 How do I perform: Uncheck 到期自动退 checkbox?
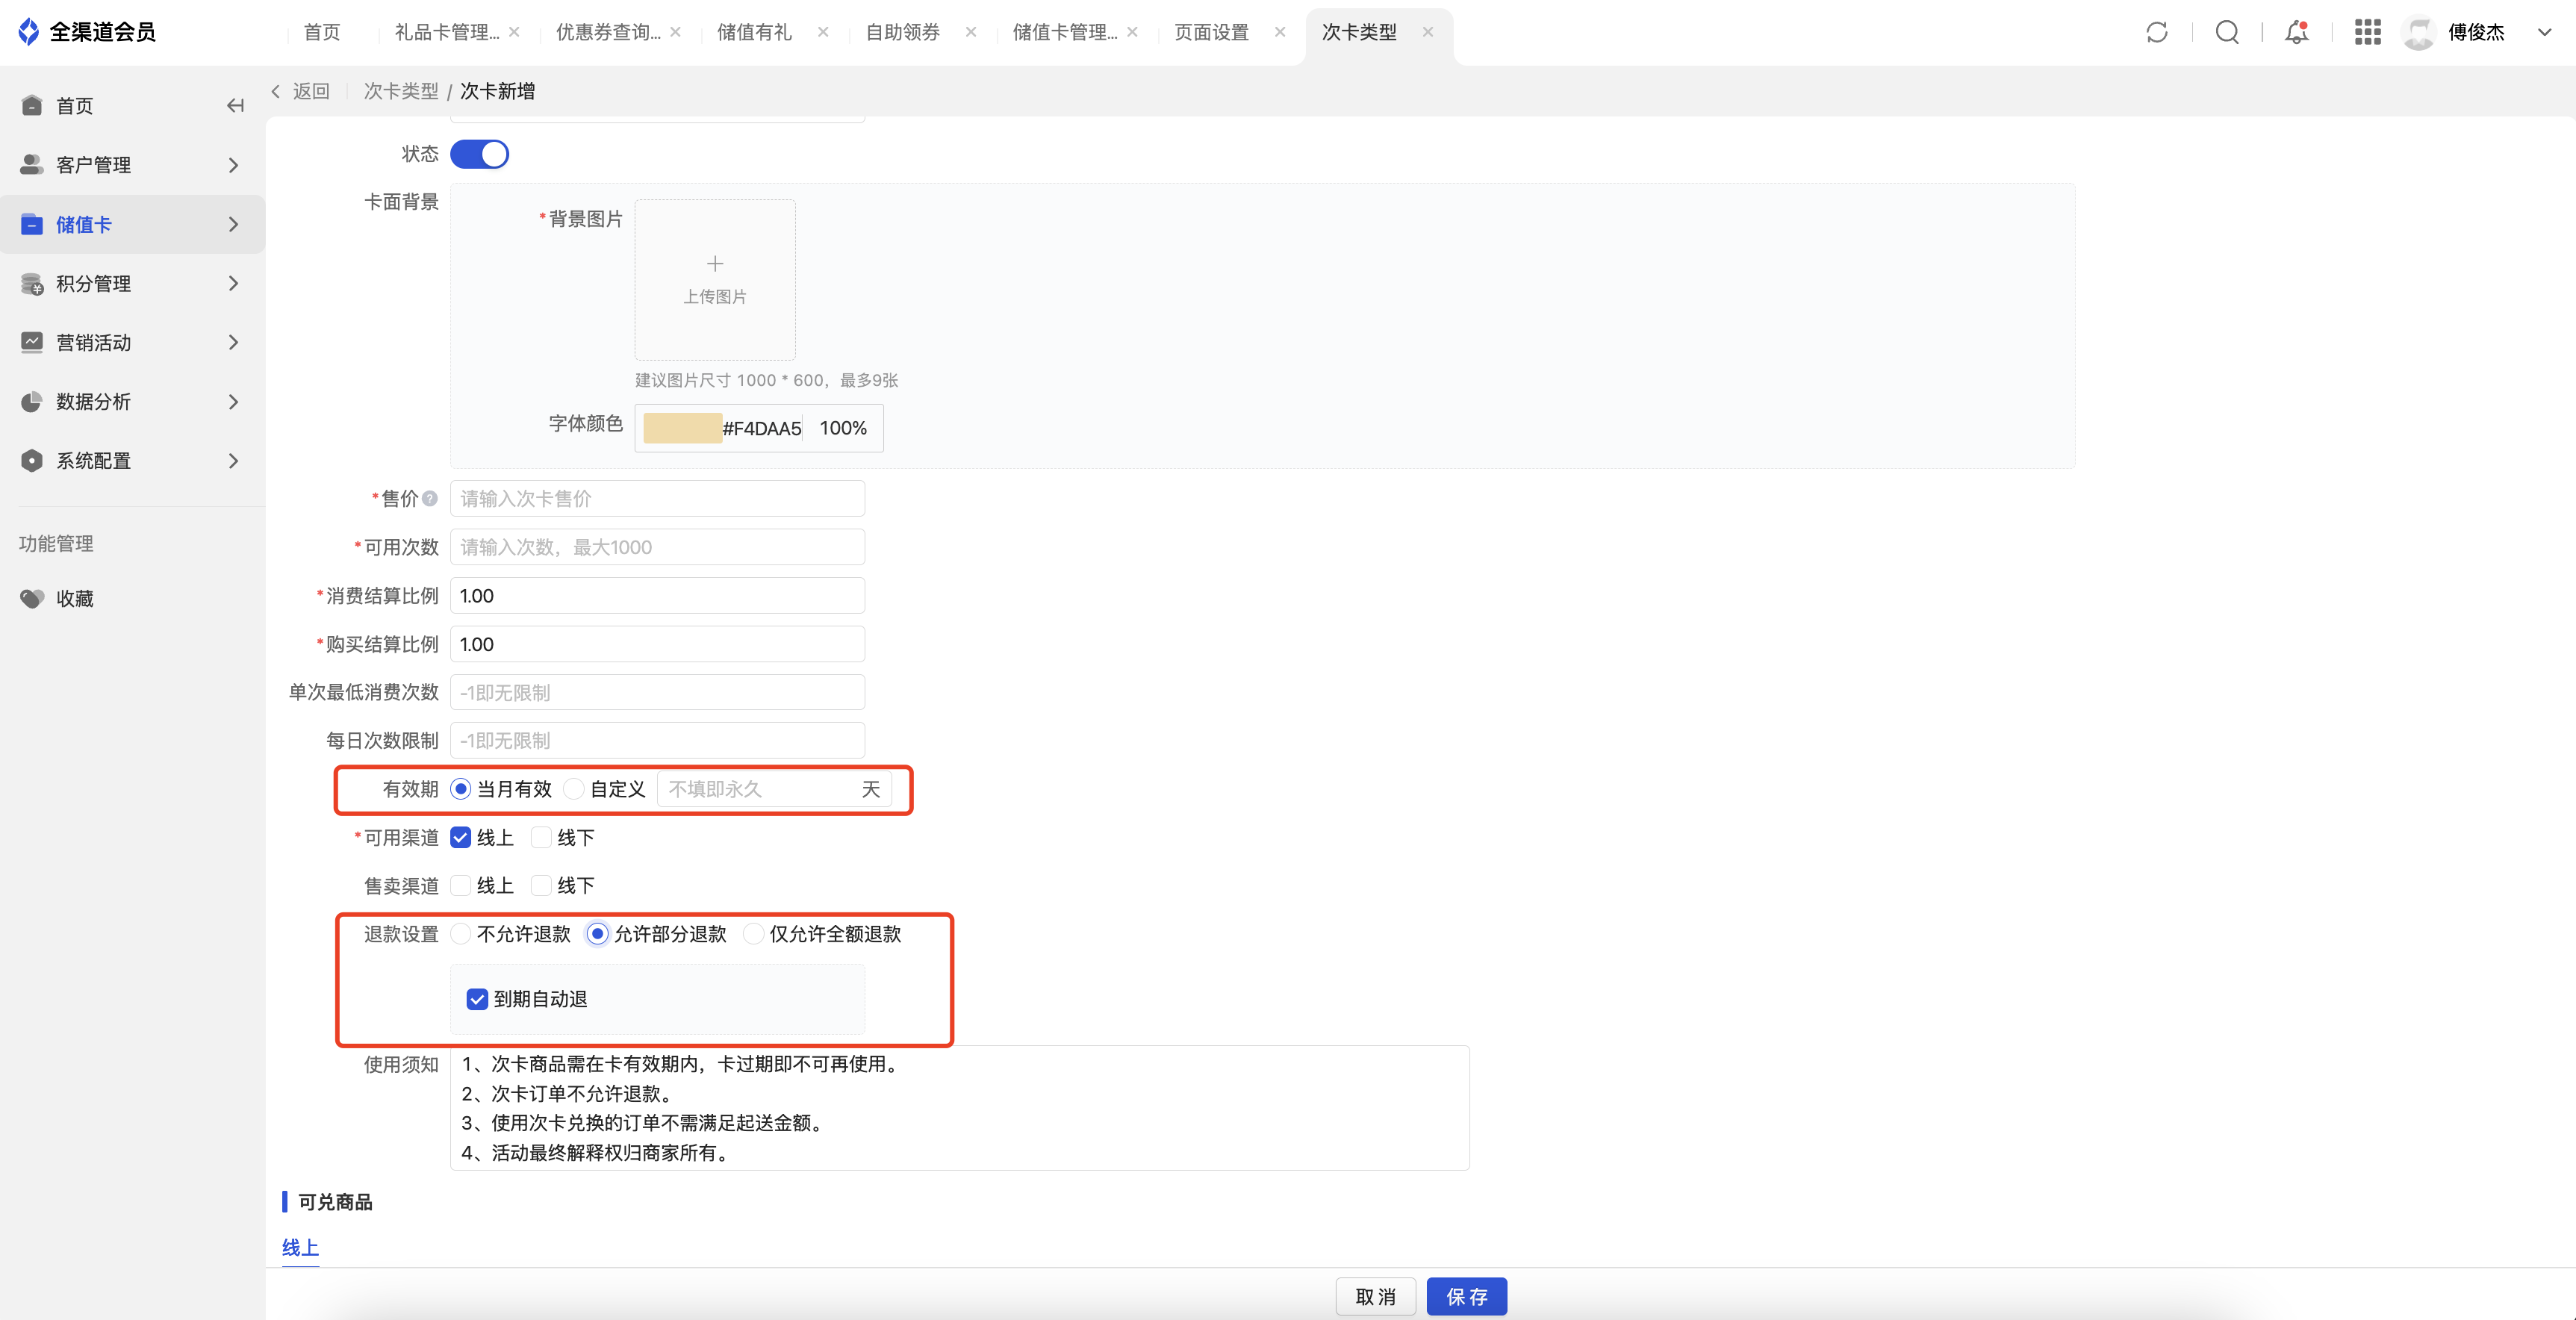coord(477,999)
